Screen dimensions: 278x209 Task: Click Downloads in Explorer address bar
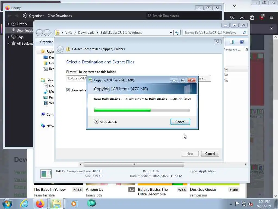click(86, 33)
